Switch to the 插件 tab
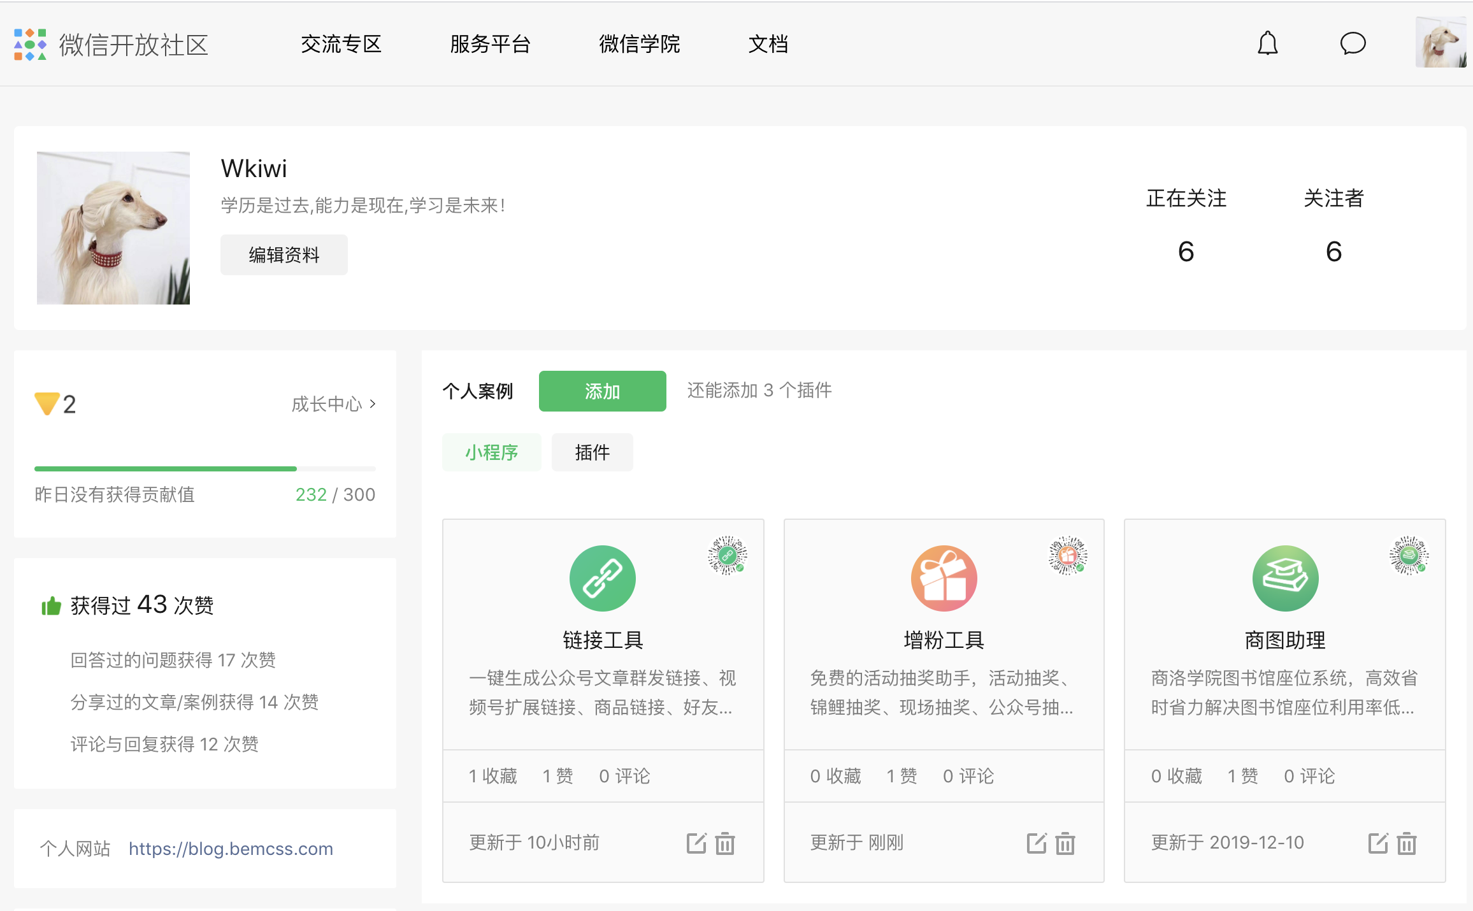The width and height of the screenshot is (1473, 911). (x=592, y=452)
